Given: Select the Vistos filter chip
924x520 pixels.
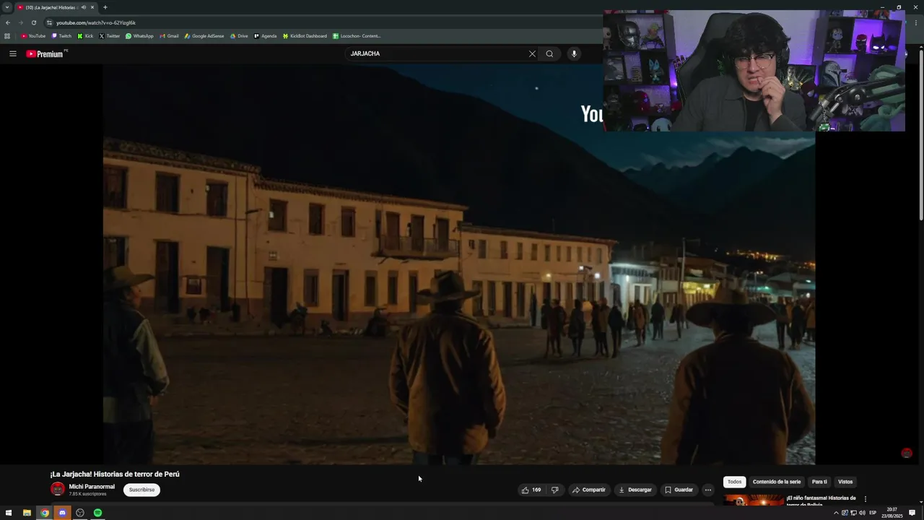Looking at the screenshot, I should click(x=845, y=482).
